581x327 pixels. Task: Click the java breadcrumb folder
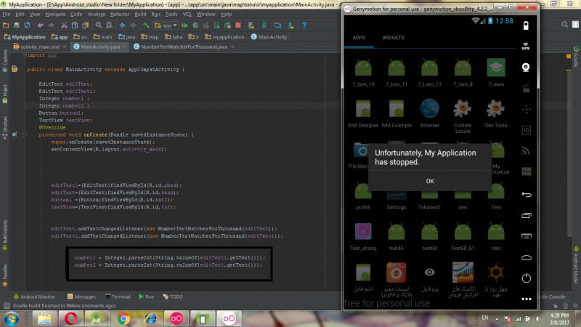127,37
